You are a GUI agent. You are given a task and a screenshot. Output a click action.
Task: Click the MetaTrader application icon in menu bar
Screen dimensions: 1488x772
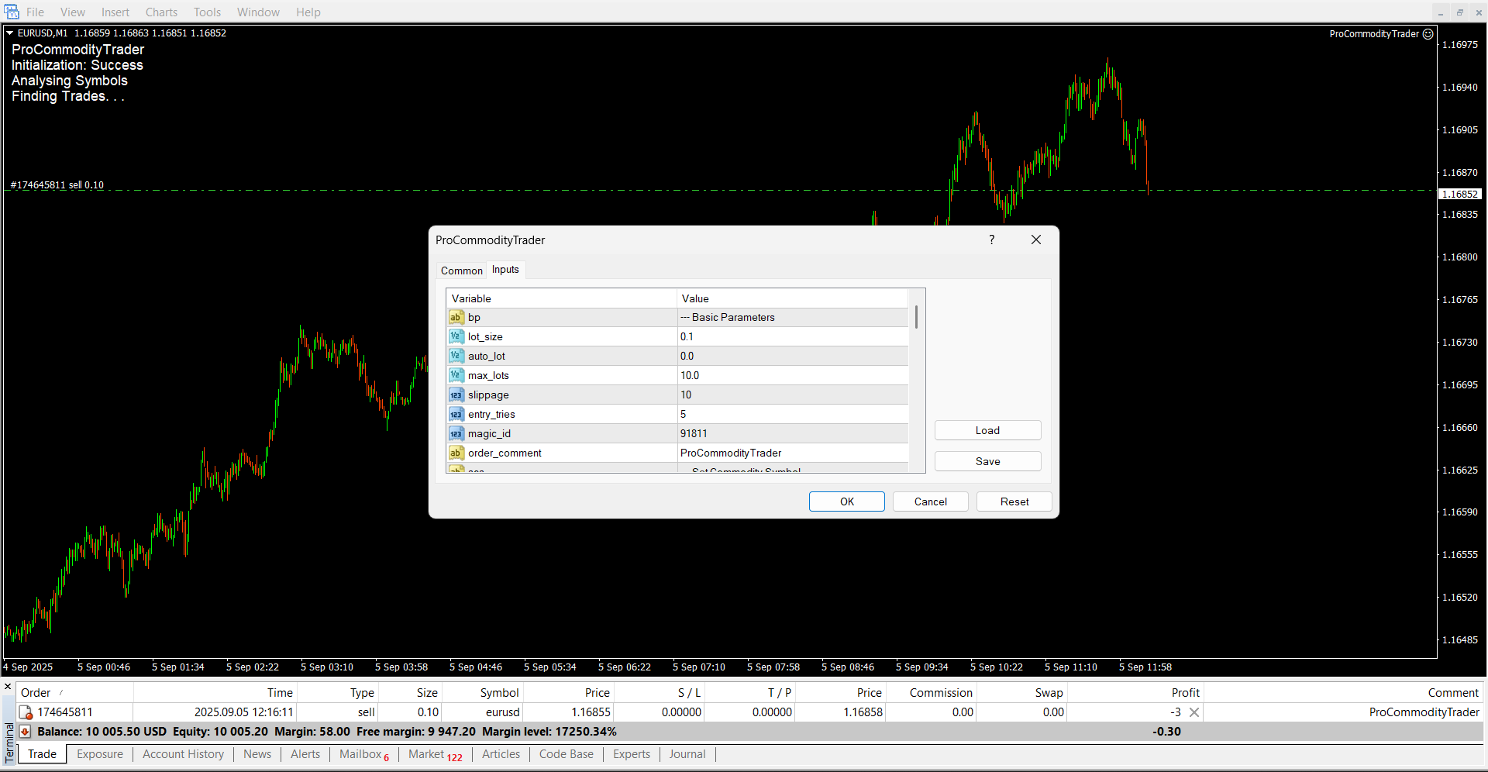pos(12,12)
